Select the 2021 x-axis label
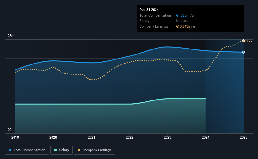The width and height of the screenshot is (258, 159). [91, 137]
